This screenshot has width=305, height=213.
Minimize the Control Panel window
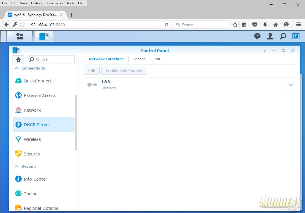274,50
